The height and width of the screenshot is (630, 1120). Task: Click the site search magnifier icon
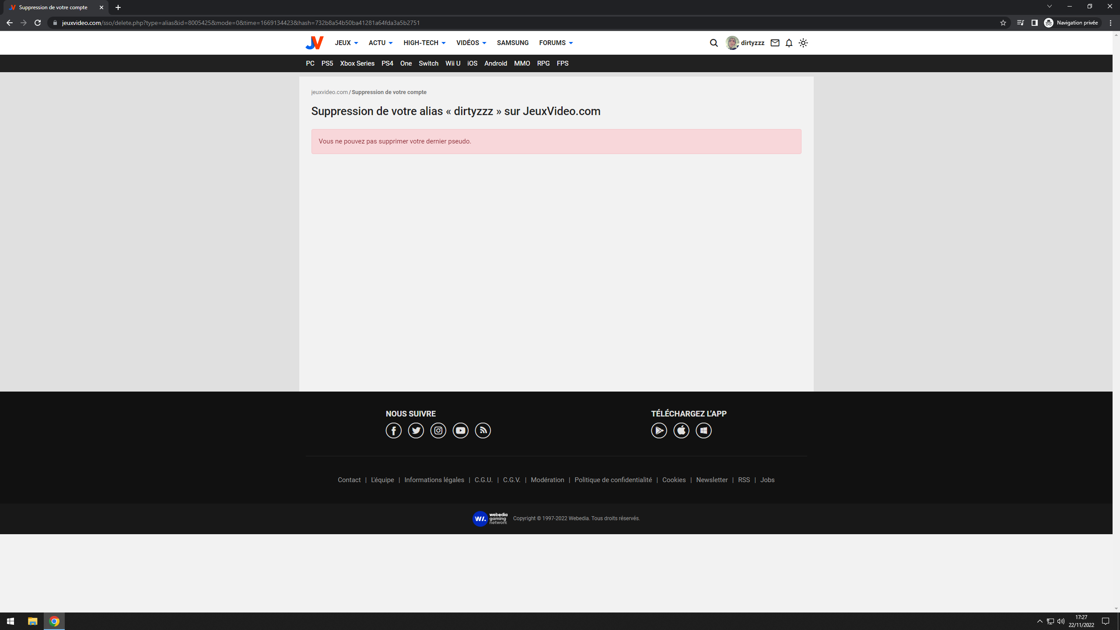714,43
